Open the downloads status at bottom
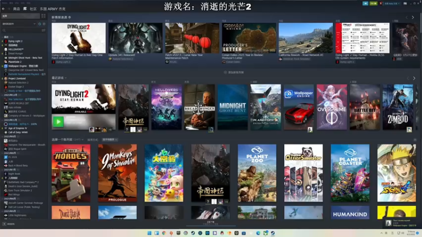The image size is (422, 237). coord(210,223)
